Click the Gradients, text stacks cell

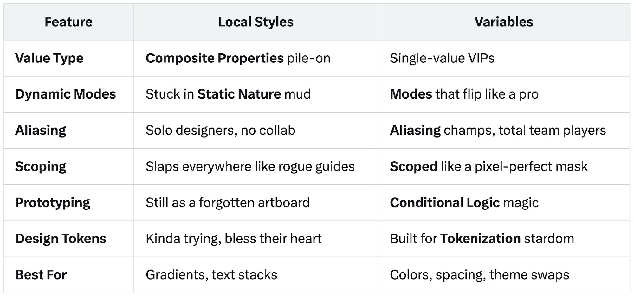tap(211, 275)
